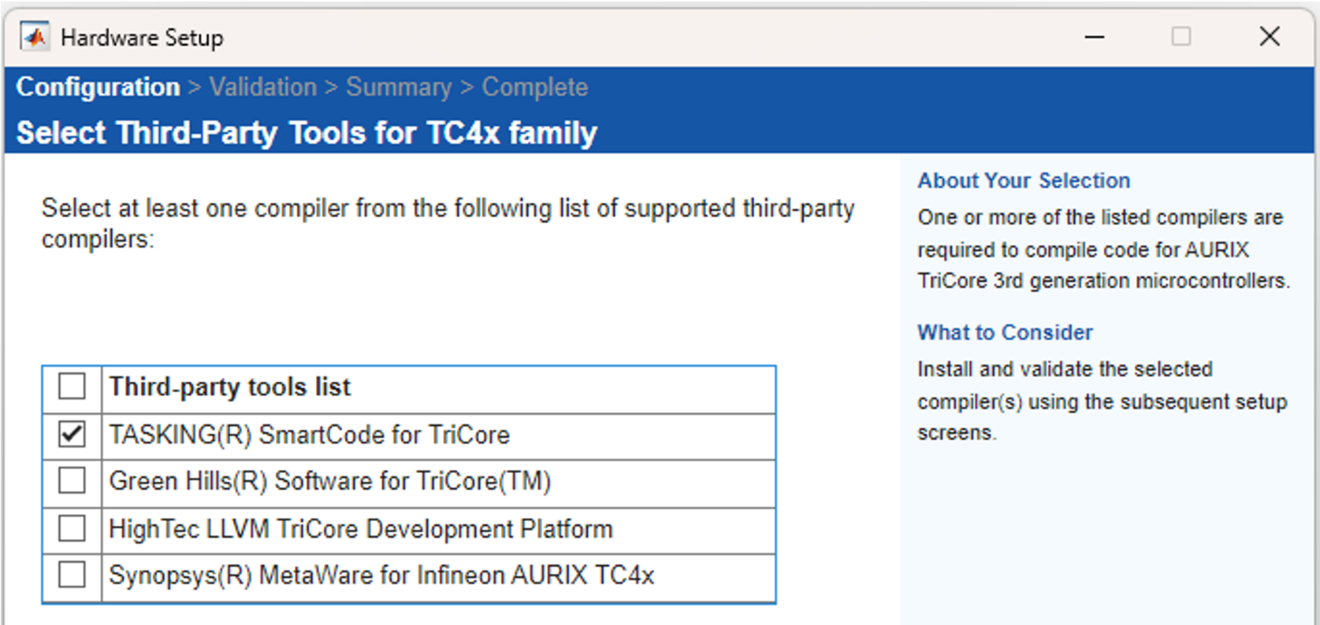This screenshot has width=1320, height=625.
Task: Click the Synopsys(R) MetaWare for Infineon row text
Action: point(381,575)
